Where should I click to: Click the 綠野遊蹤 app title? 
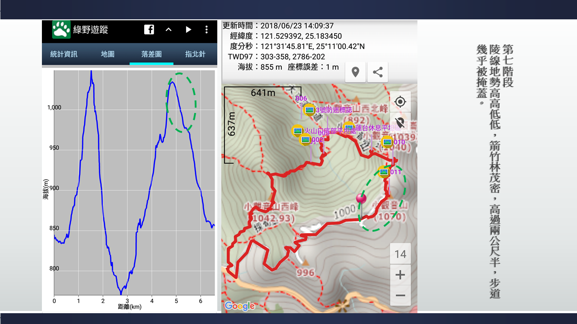coord(91,30)
